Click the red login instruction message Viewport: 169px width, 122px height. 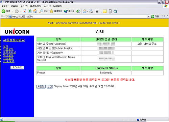(100, 80)
